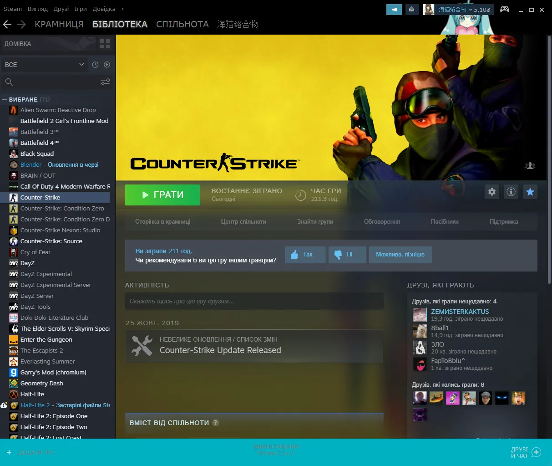Open friend FapToBblu^ profile
The image size is (552, 466).
448,361
